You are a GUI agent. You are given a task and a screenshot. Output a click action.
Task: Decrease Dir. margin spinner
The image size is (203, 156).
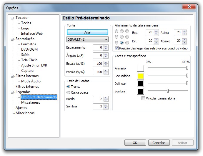[156, 43]
